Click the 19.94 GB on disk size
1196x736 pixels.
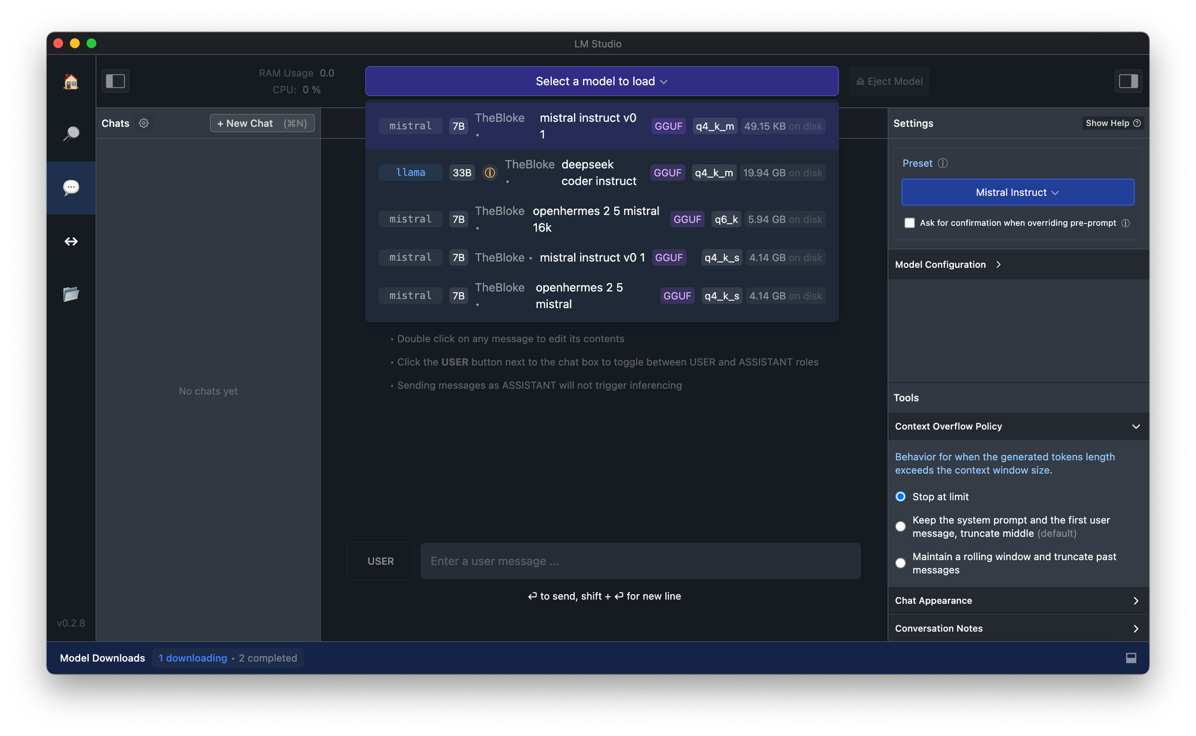click(782, 173)
